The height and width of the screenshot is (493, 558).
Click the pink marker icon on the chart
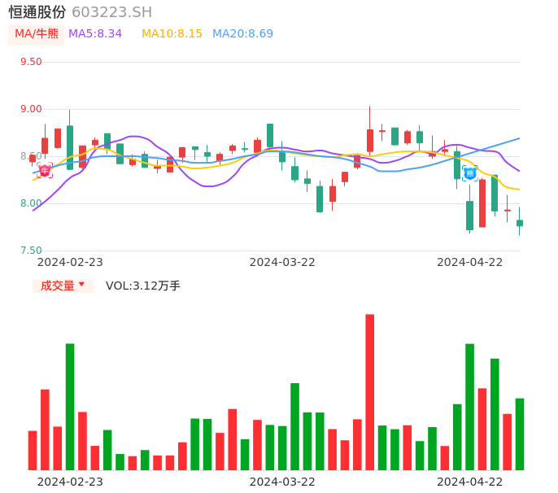click(x=45, y=170)
